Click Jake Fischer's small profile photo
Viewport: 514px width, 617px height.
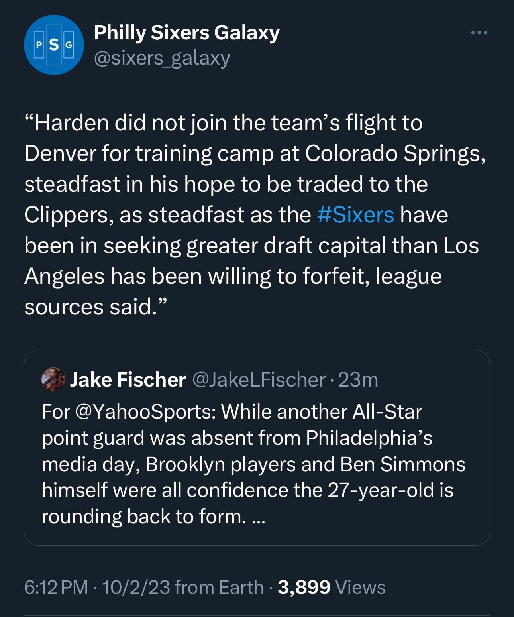click(x=53, y=379)
